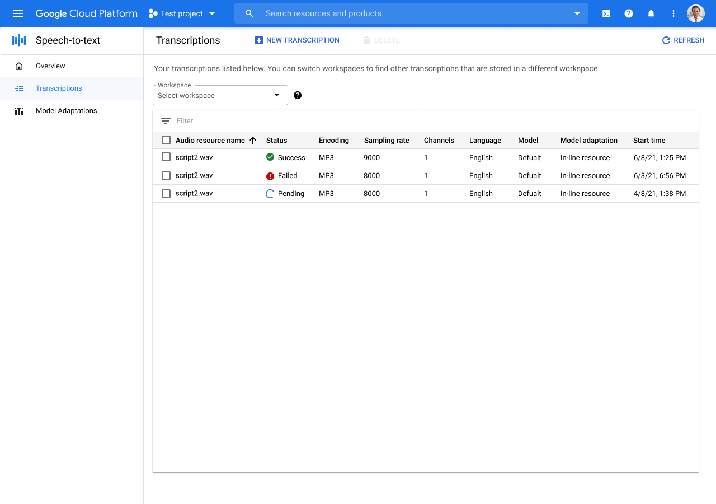Image resolution: width=716 pixels, height=504 pixels.
Task: Select the Failed transcription row checkbox
Action: click(x=166, y=176)
